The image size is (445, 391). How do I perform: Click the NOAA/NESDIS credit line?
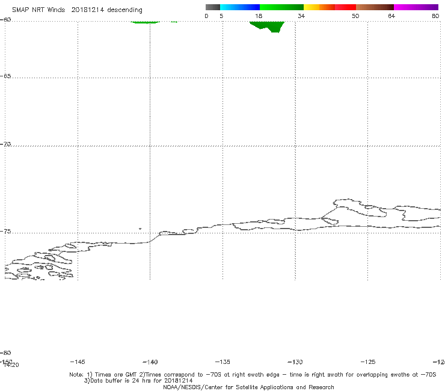point(248,387)
